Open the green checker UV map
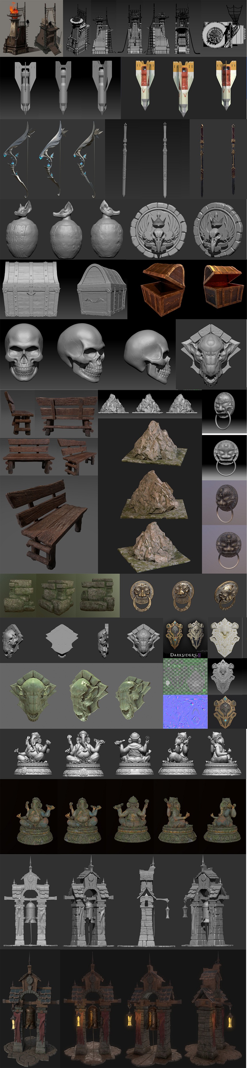Image resolution: width=247 pixels, height=1068 pixels. tap(185, 677)
